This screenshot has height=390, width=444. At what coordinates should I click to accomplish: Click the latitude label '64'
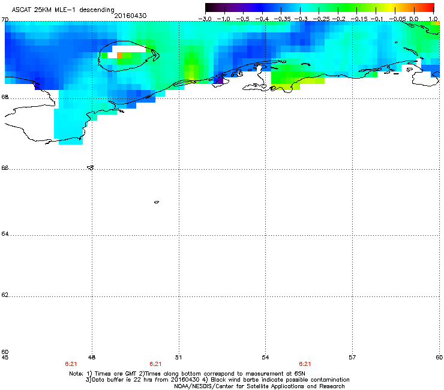(5, 233)
